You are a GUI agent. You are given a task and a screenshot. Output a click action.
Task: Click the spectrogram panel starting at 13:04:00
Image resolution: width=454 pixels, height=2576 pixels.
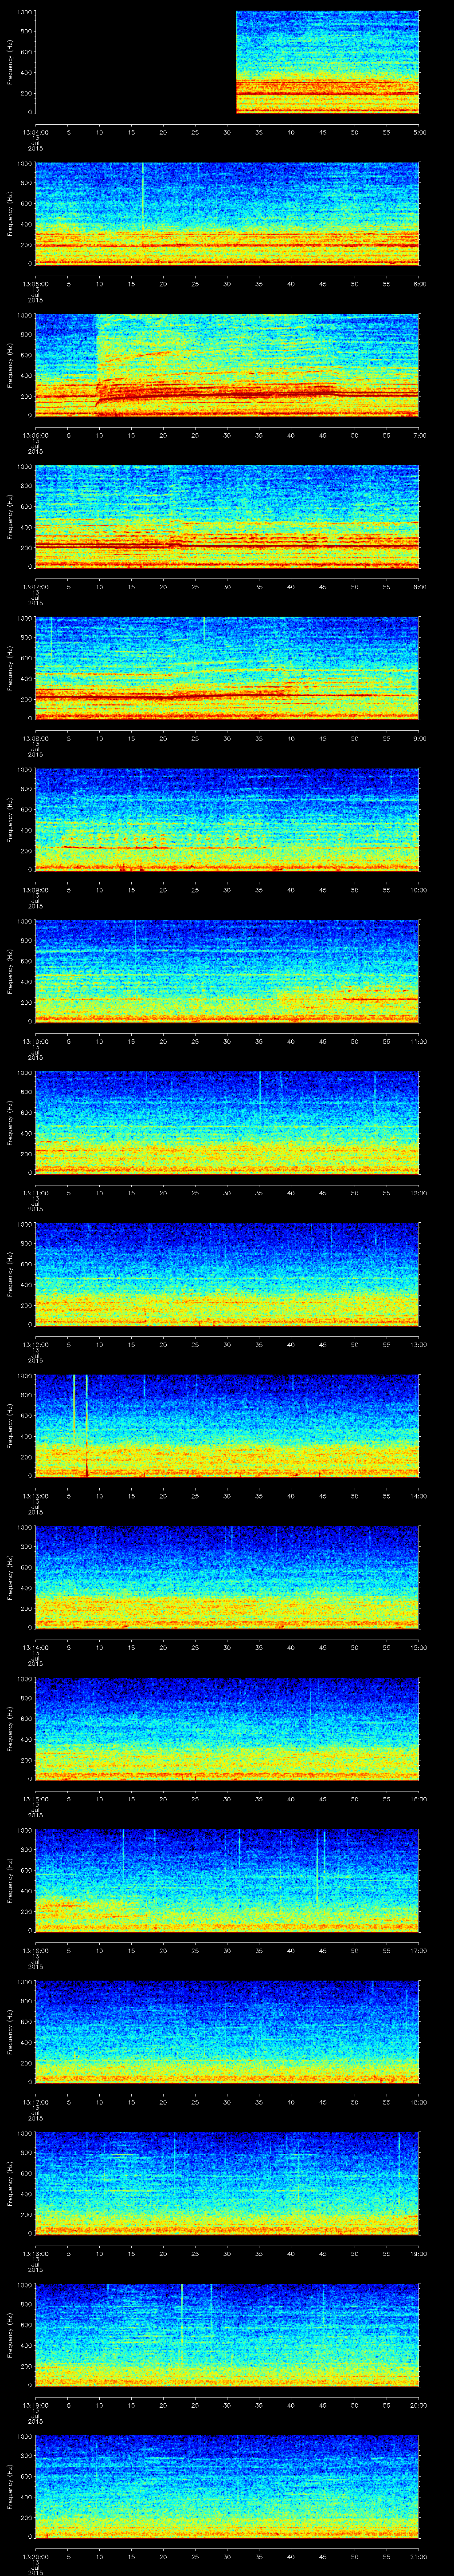tap(227, 62)
